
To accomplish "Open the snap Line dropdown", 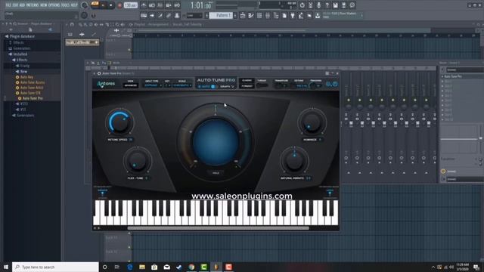I will [194, 15].
